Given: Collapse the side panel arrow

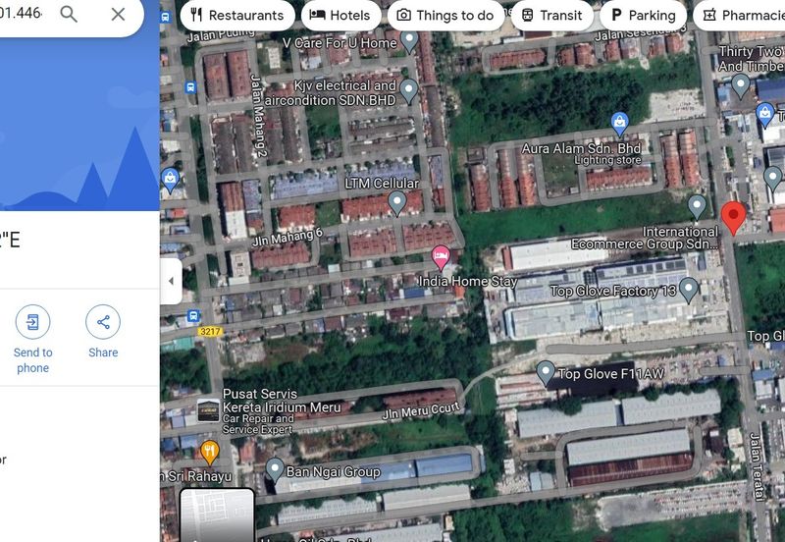Looking at the screenshot, I should 171,281.
